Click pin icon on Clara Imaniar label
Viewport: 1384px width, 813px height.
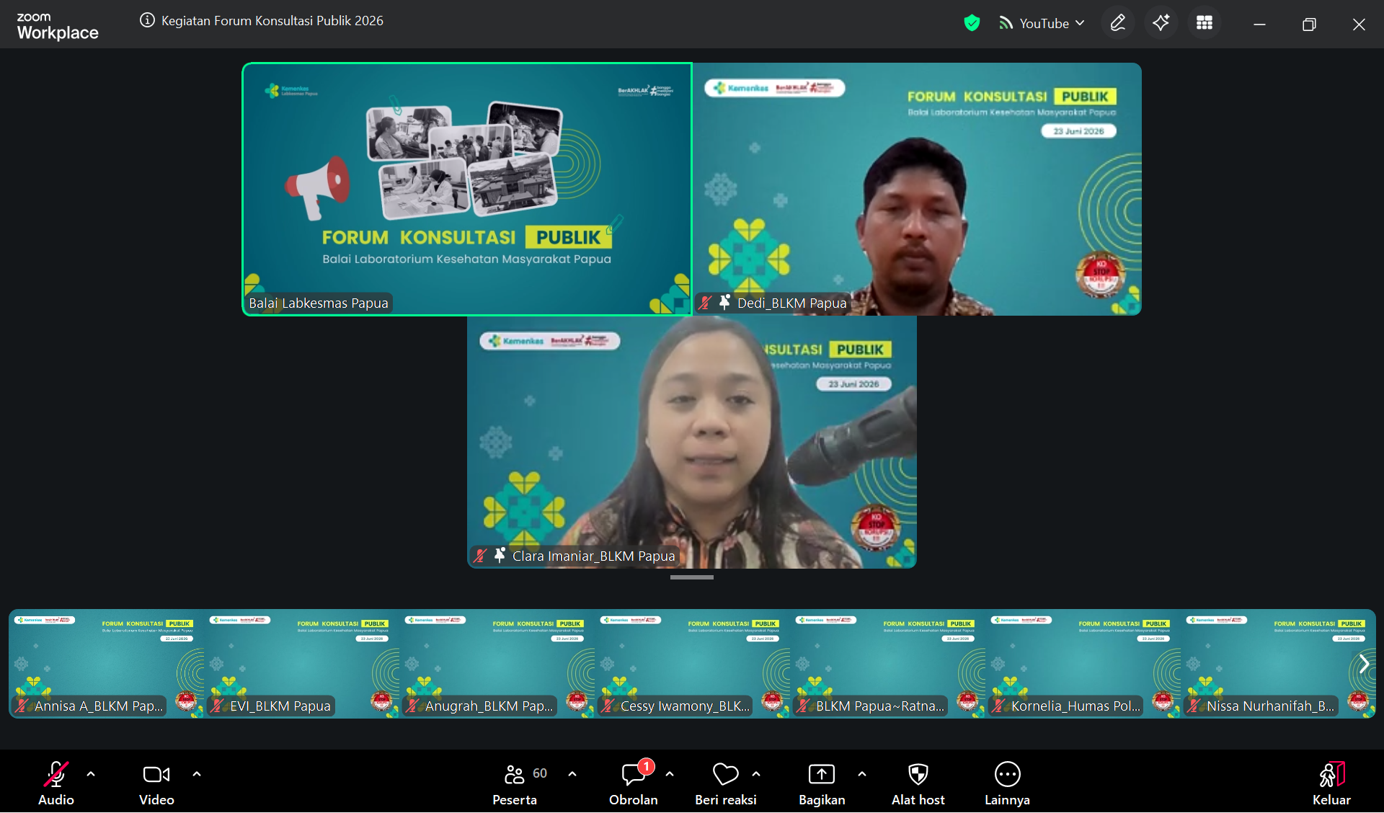click(x=500, y=555)
